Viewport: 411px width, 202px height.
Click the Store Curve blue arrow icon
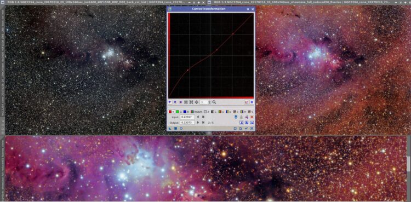pos(236,117)
